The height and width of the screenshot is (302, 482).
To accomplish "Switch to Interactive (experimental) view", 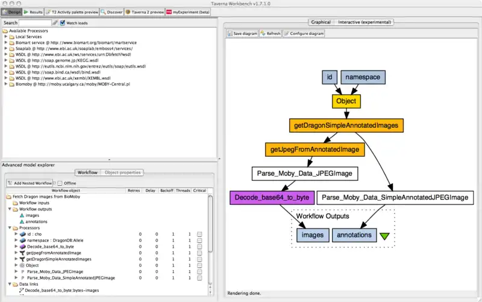I will coord(365,22).
